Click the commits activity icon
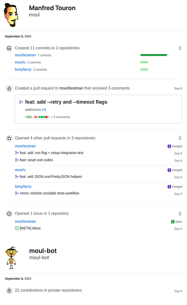The image size is (187, 305). click(9, 48)
